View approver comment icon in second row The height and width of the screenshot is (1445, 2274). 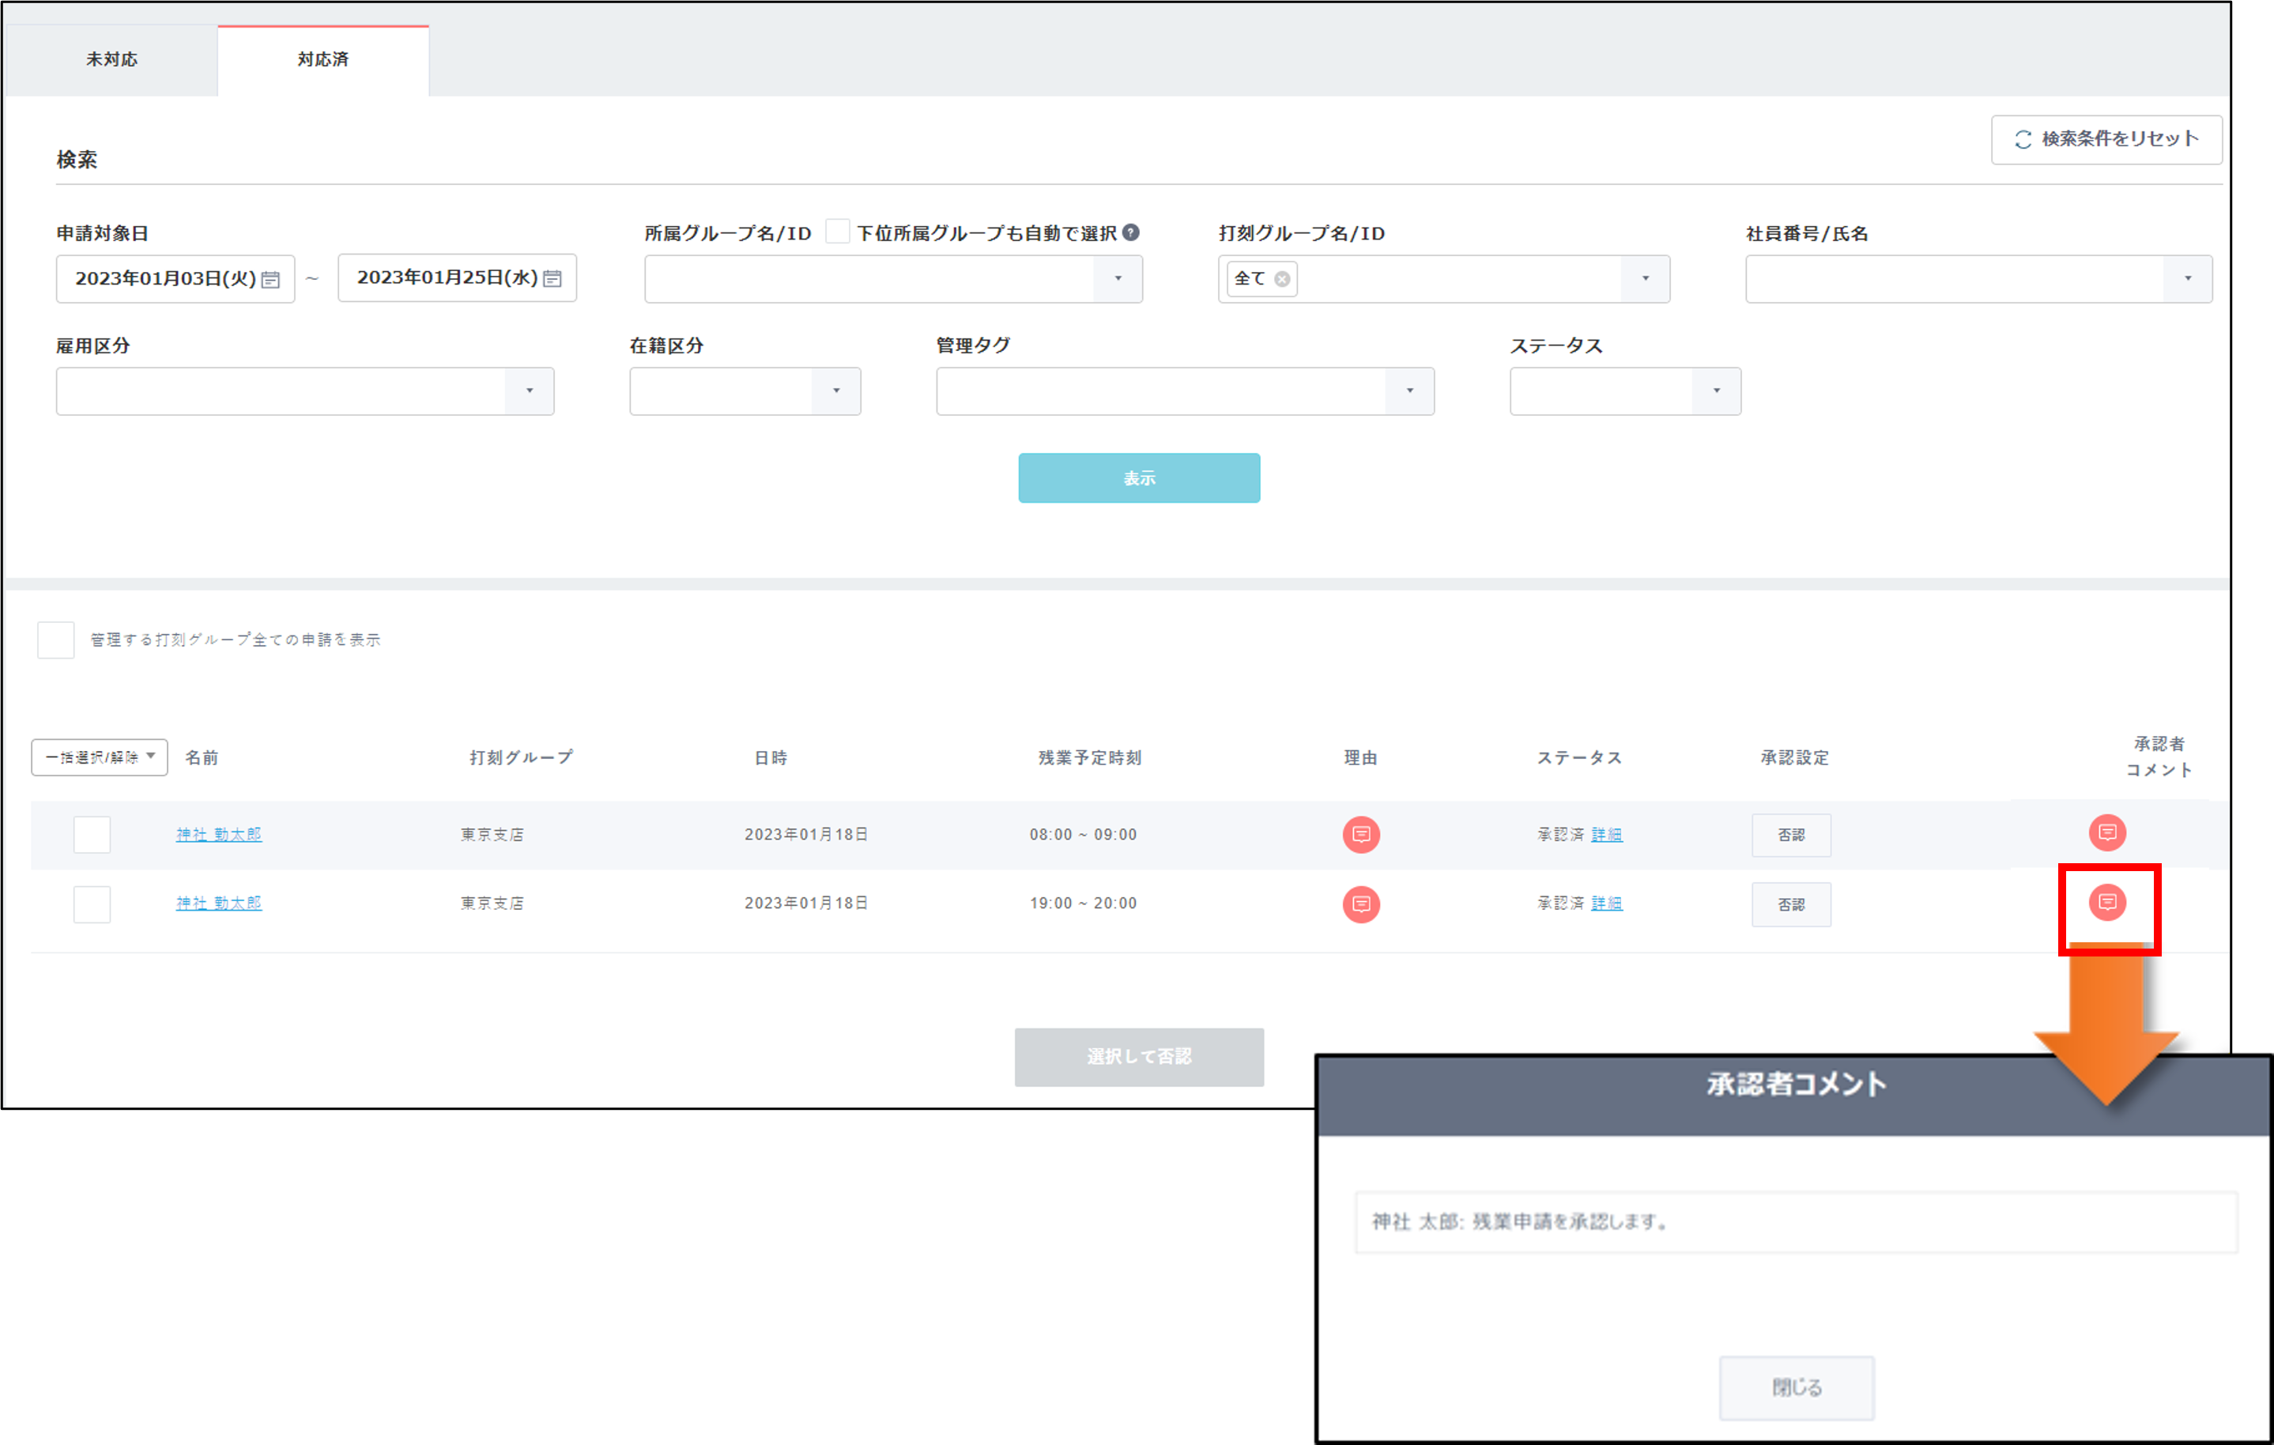tap(2107, 902)
